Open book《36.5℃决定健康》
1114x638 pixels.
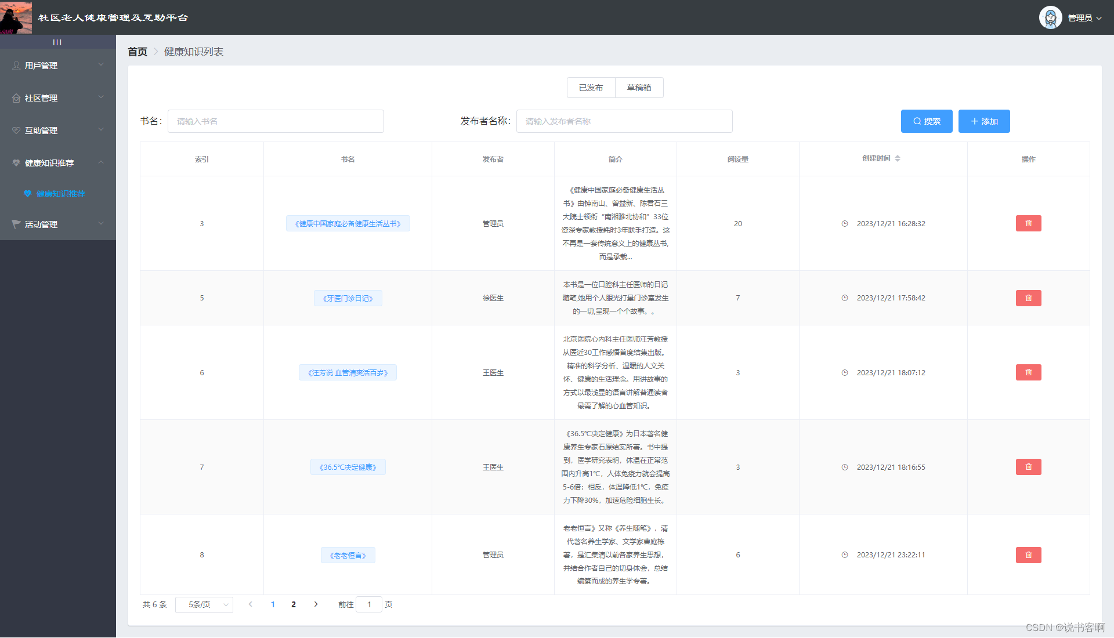348,467
